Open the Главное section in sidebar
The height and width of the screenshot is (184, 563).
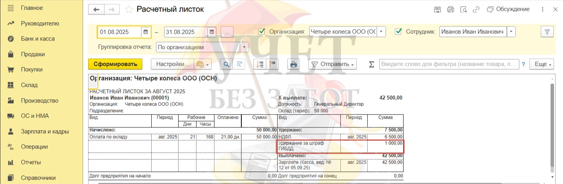pos(32,8)
